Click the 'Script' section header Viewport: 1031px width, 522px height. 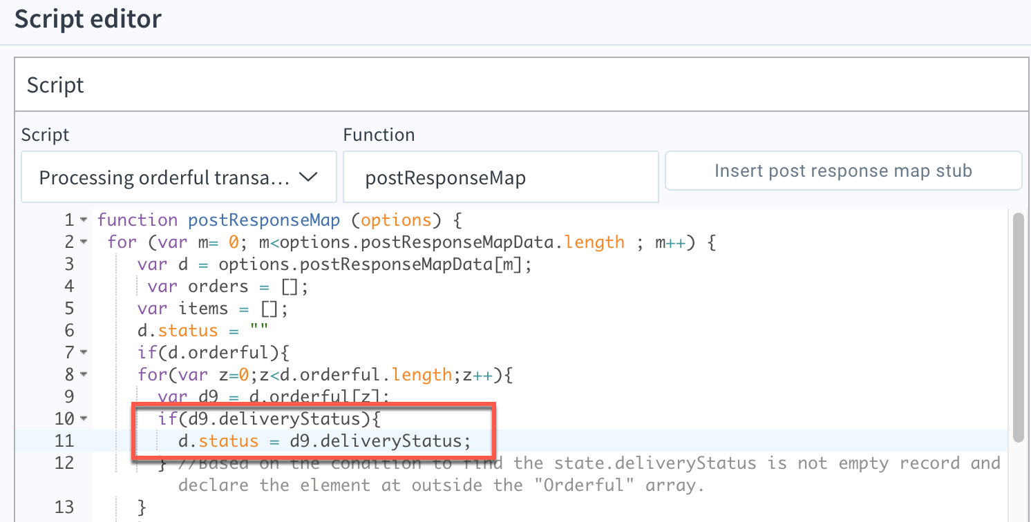coord(55,85)
